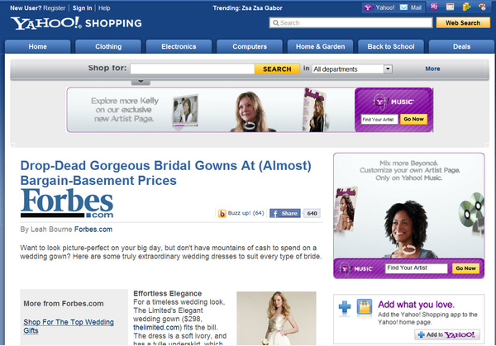Click the magazine cover in the Beyoncé ad
This screenshot has width=496, height=346.
pos(346,209)
